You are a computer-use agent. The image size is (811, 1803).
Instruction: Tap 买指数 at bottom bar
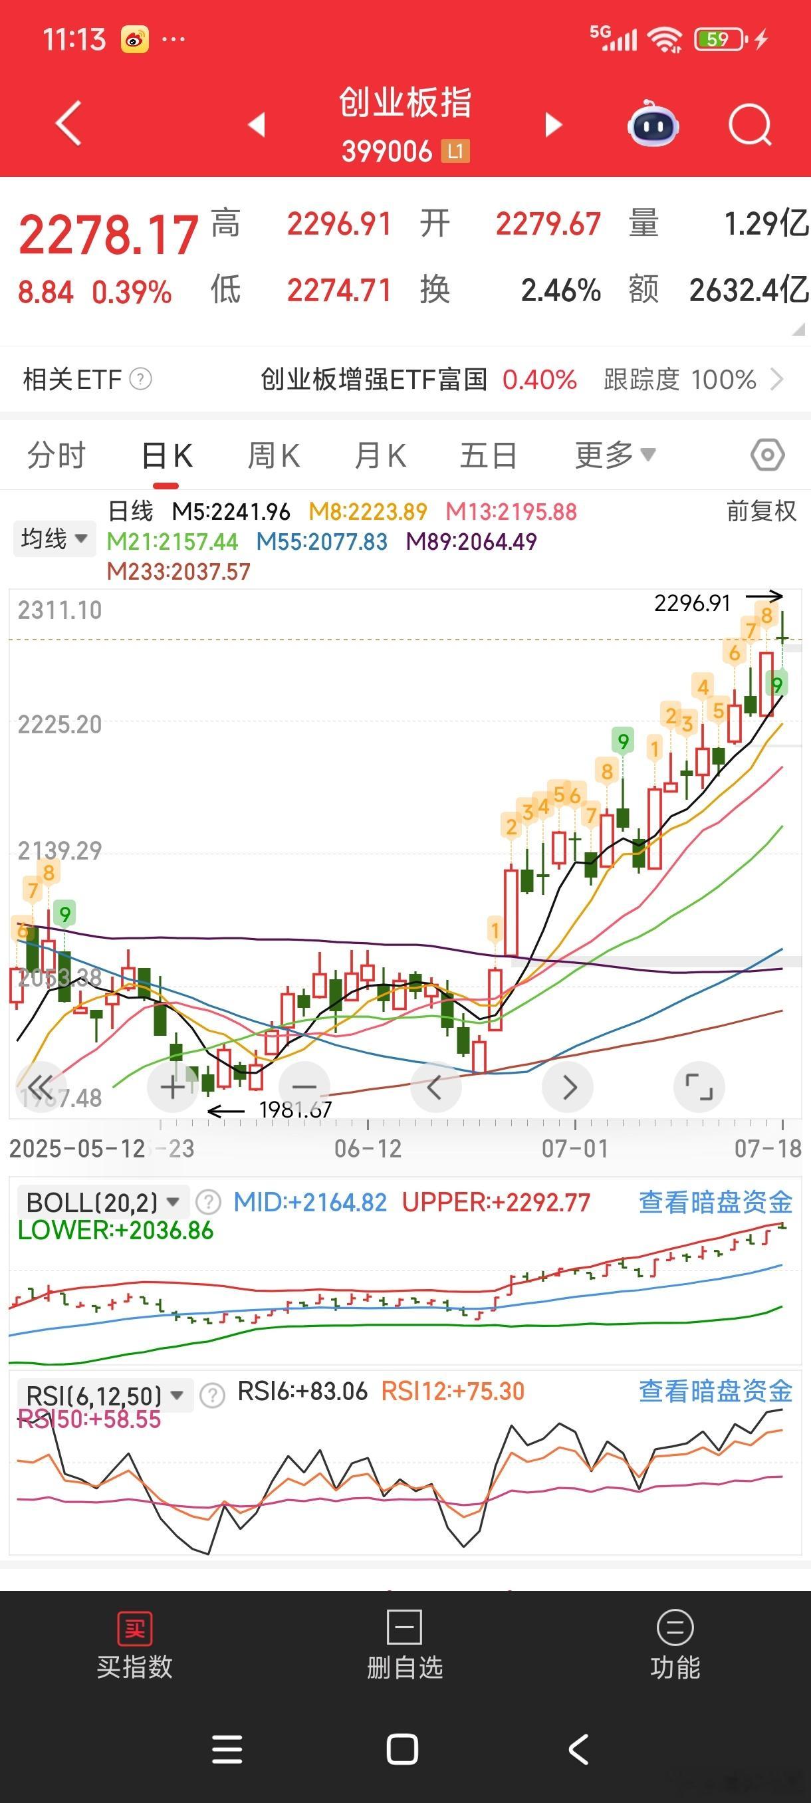pos(134,1645)
